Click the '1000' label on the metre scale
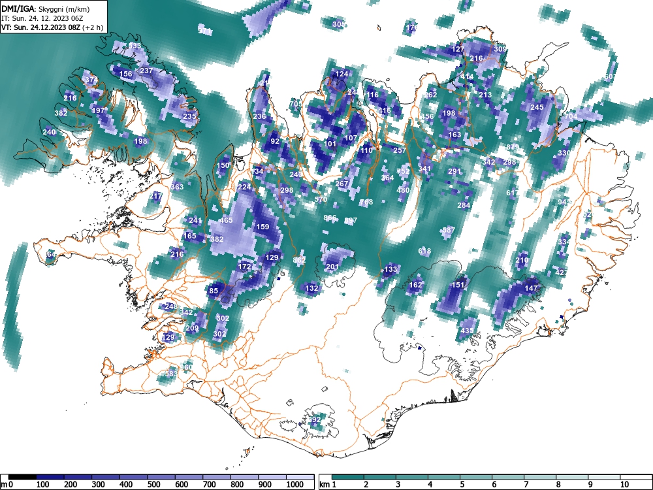 point(295,485)
